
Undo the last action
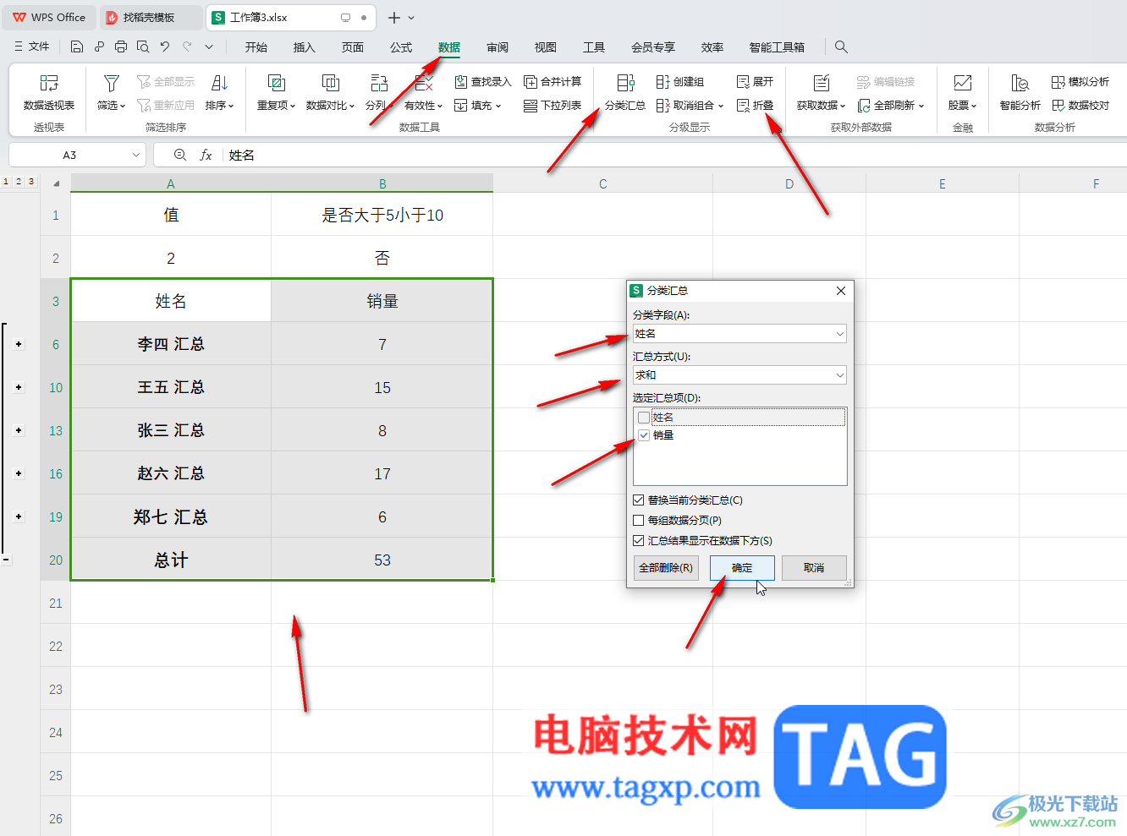[x=165, y=46]
